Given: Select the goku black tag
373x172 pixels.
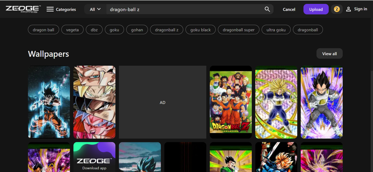Looking at the screenshot, I should point(200,30).
